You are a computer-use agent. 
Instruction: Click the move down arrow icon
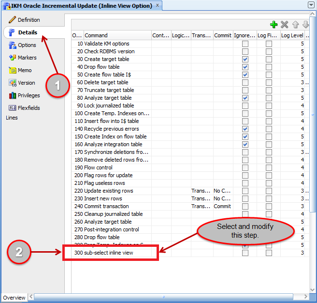pos(305,25)
